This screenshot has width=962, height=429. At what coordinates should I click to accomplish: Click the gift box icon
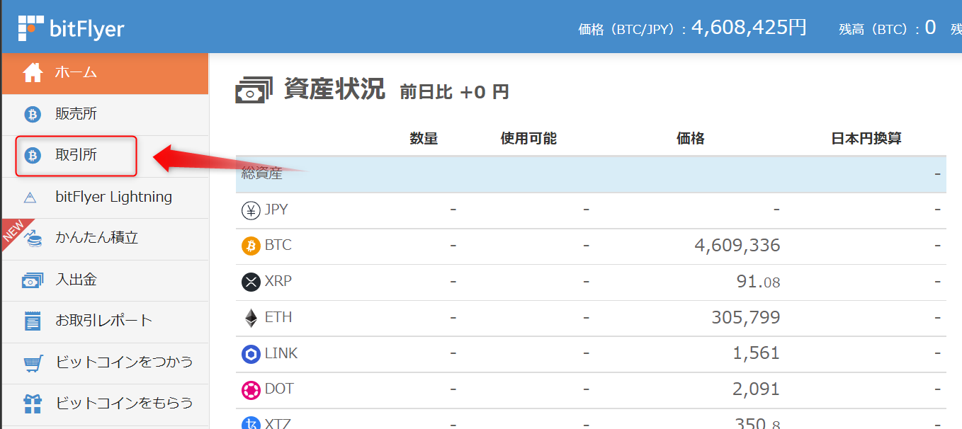(x=33, y=404)
